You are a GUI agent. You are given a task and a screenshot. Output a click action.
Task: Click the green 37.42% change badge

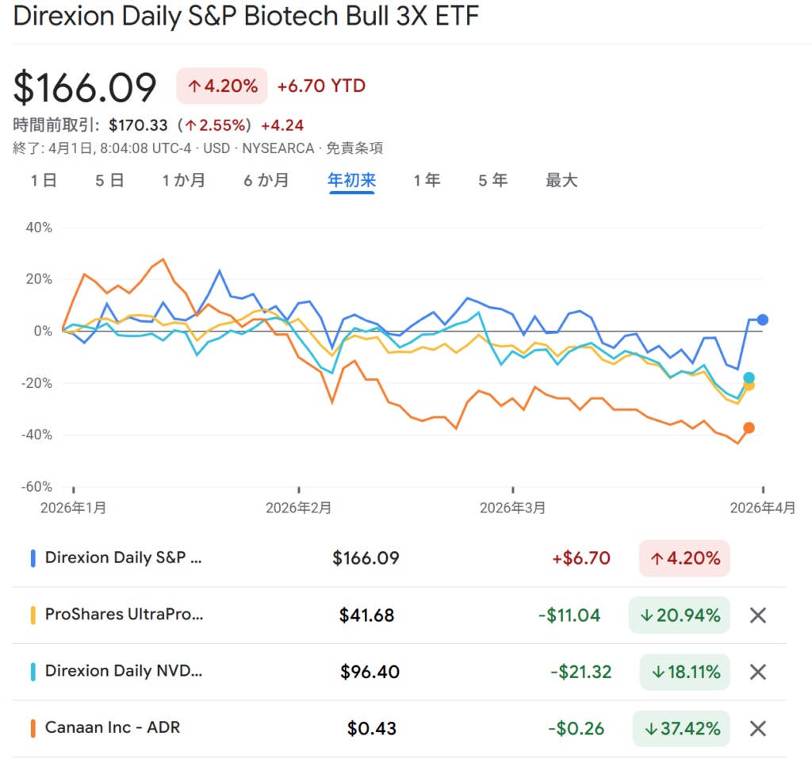(x=681, y=728)
